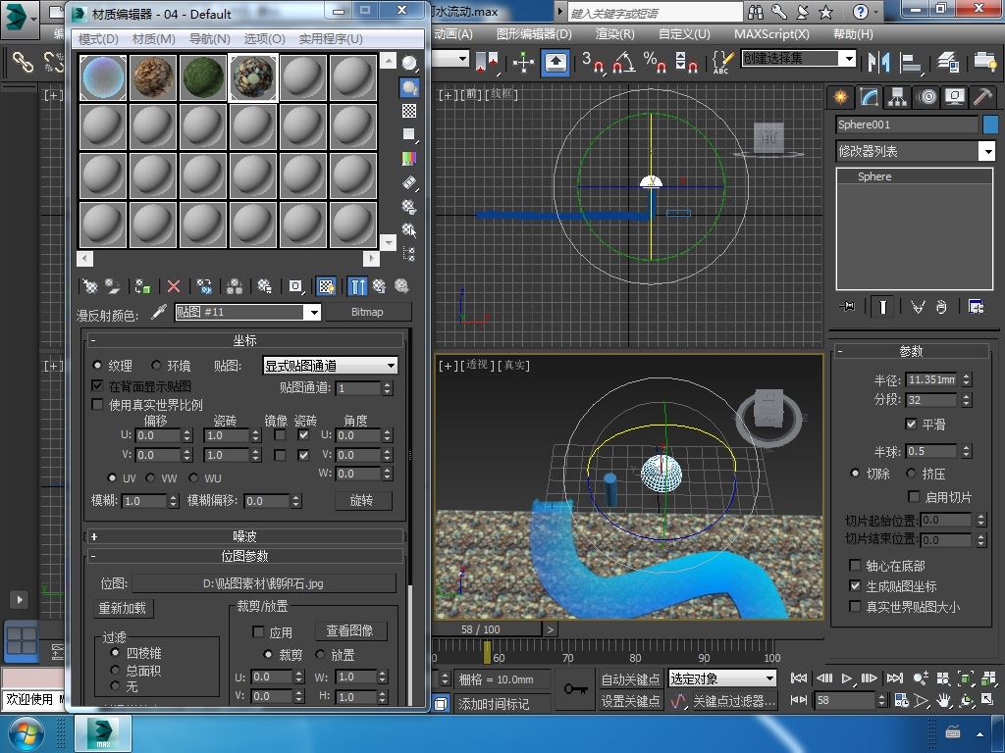The image size is (1005, 753).
Task: Collapse the 坐标 rollout
Action: (x=244, y=340)
